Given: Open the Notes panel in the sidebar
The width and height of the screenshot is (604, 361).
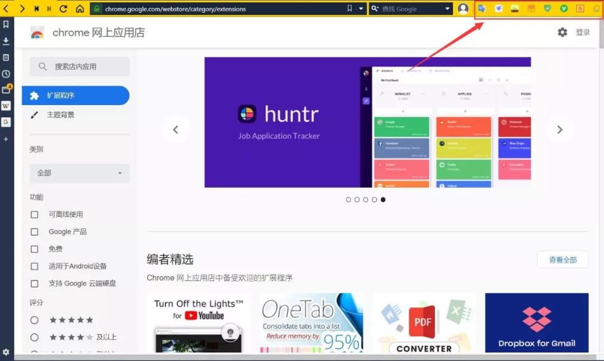Looking at the screenshot, I should click(x=6, y=57).
